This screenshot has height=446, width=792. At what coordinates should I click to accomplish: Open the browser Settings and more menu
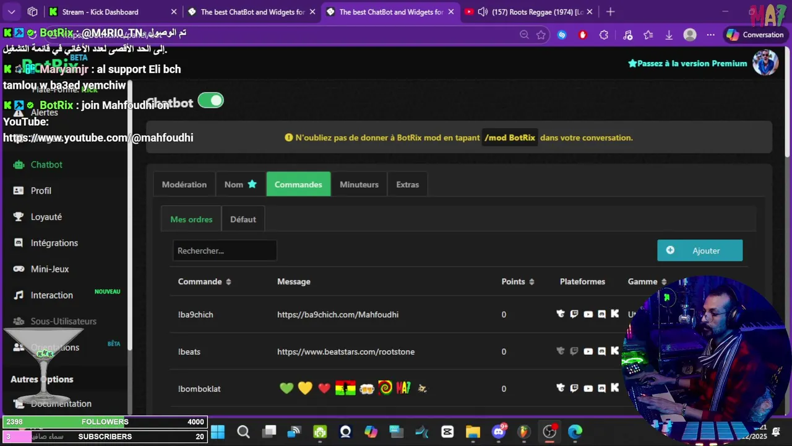click(710, 35)
